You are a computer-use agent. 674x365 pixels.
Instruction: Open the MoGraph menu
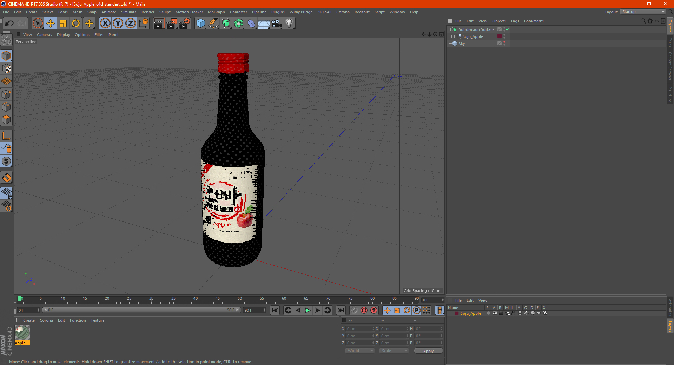tap(216, 12)
